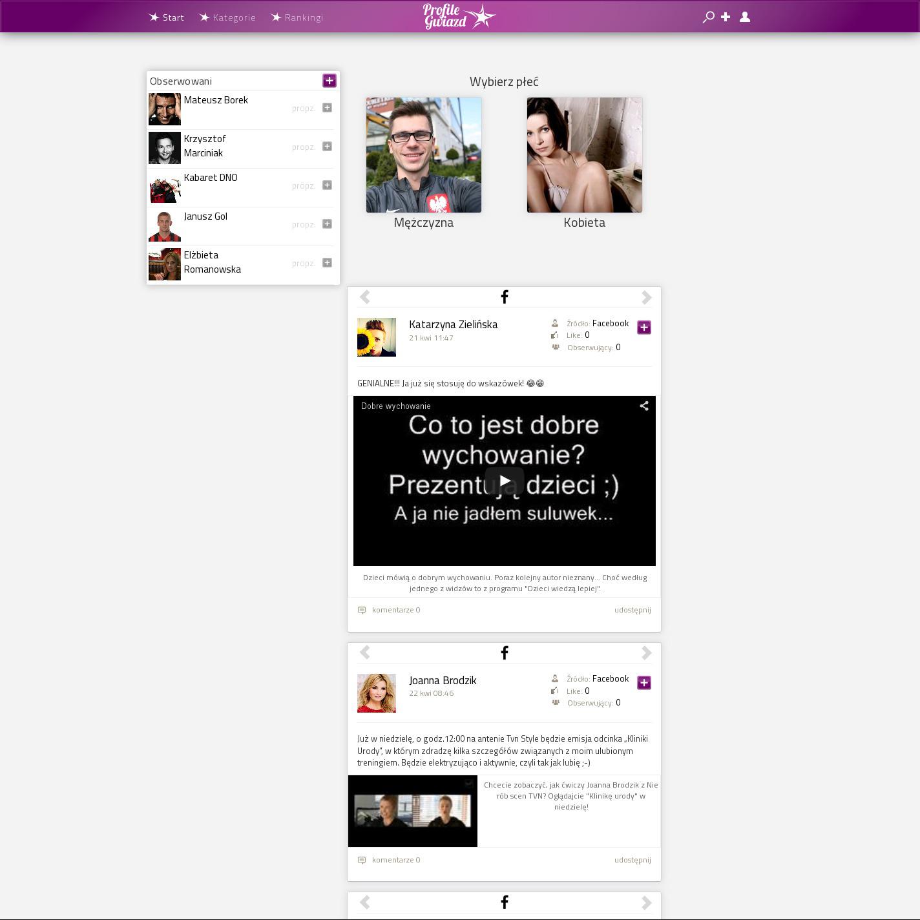Screen dimensions: 920x920
Task: Add Elżbieta Romanowska using plus toggle
Action: tap(327, 263)
